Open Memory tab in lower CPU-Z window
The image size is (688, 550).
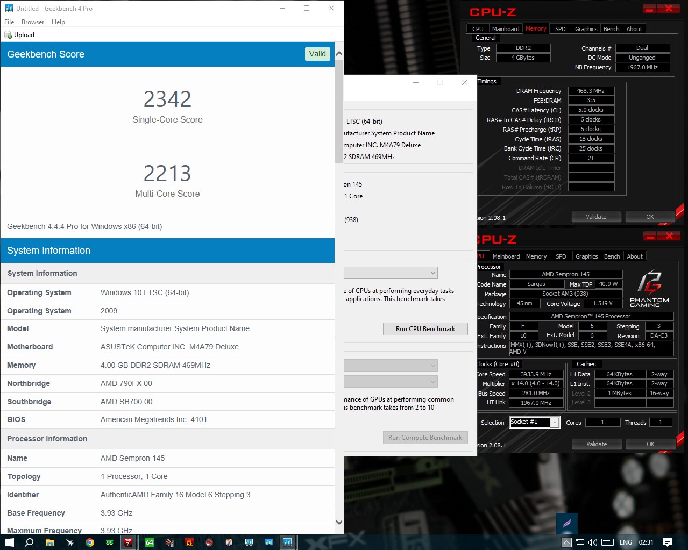(x=536, y=256)
